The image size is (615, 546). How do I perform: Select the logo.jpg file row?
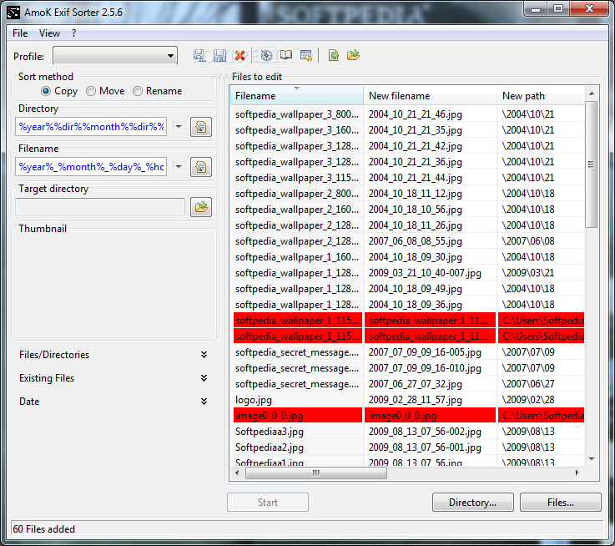407,400
